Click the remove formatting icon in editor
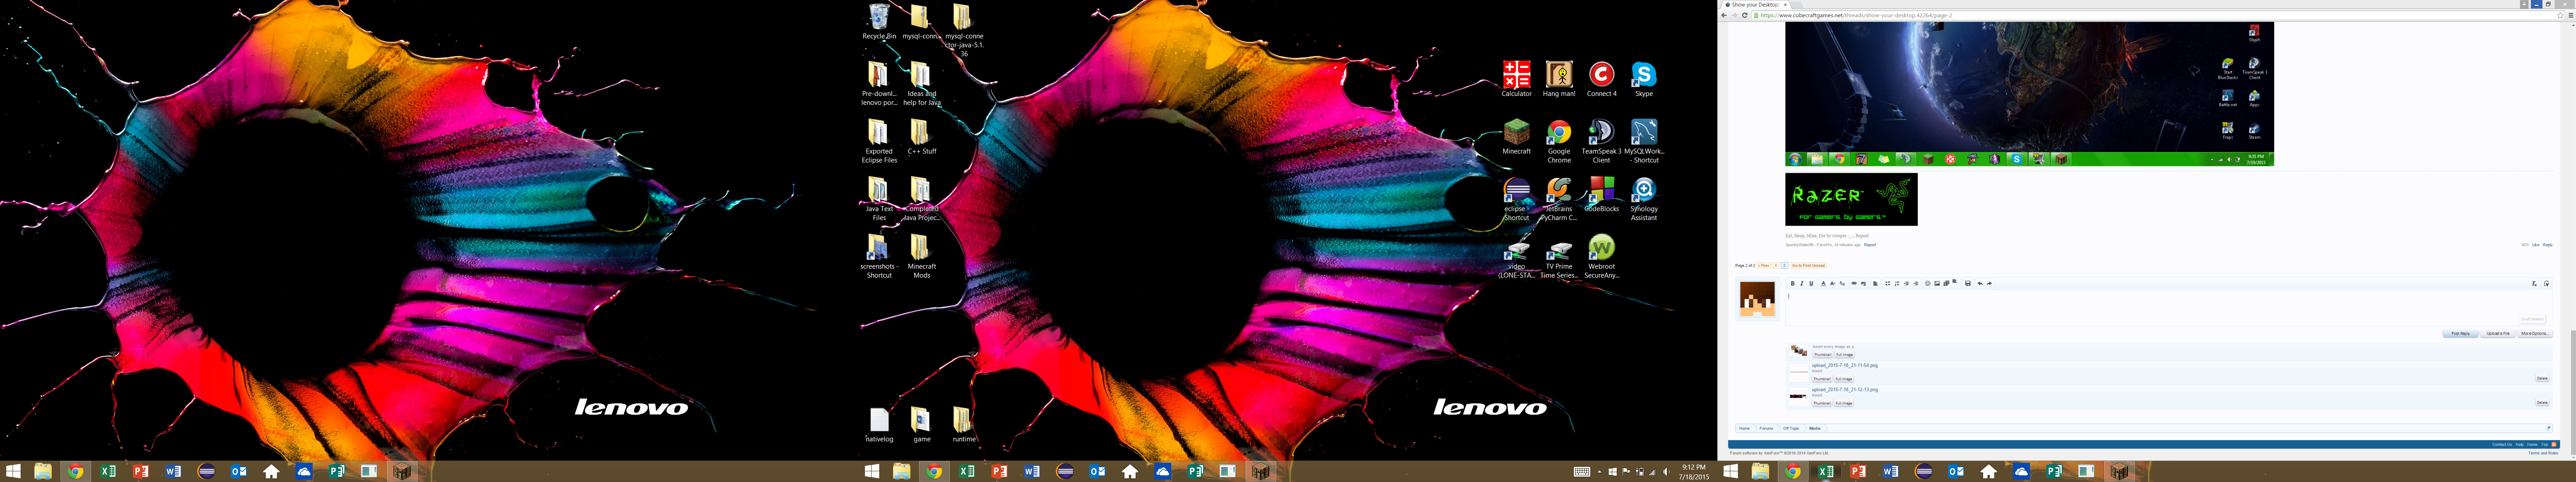2576x482 pixels. click(2535, 283)
